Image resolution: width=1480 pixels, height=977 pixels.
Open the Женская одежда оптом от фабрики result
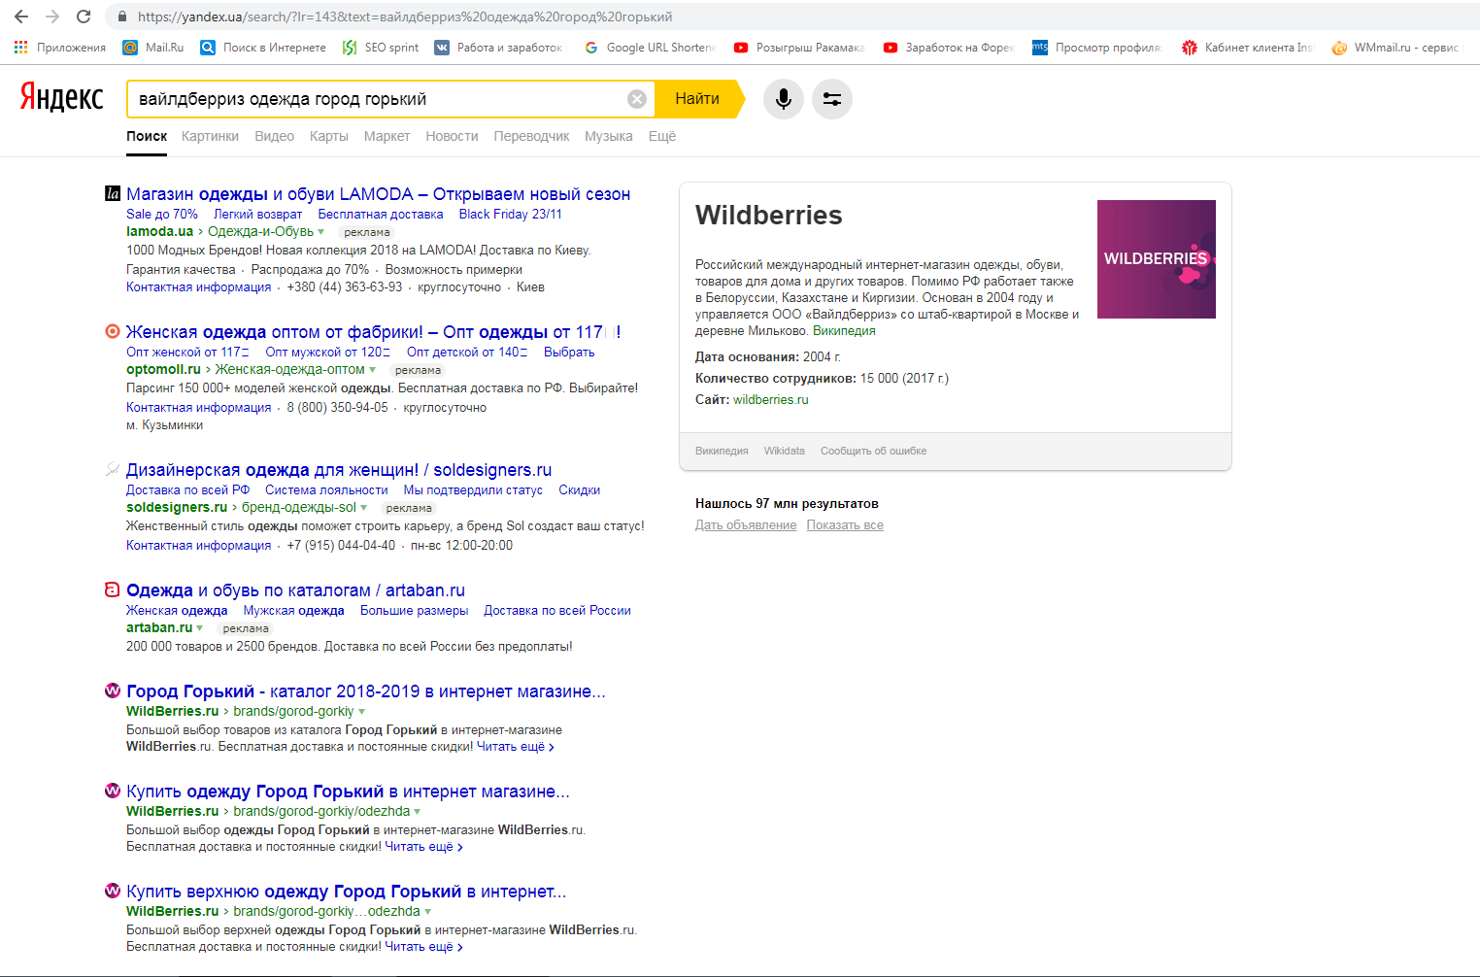pos(374,332)
